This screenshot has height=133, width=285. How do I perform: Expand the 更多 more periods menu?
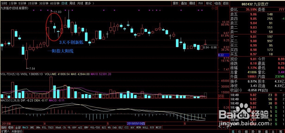pos(89,3)
